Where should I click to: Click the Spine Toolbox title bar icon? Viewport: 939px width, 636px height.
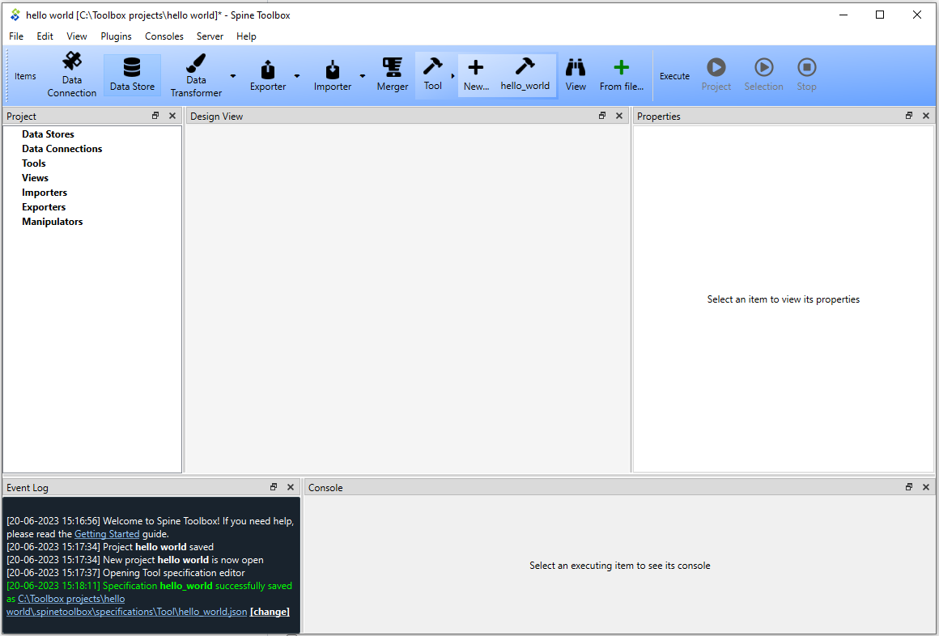pos(15,15)
